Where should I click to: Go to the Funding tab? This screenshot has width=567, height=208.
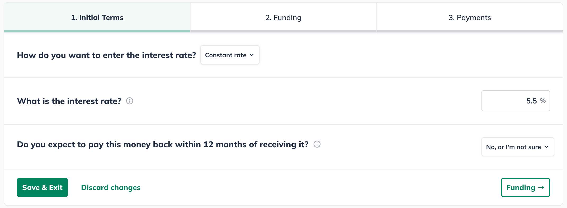(283, 17)
